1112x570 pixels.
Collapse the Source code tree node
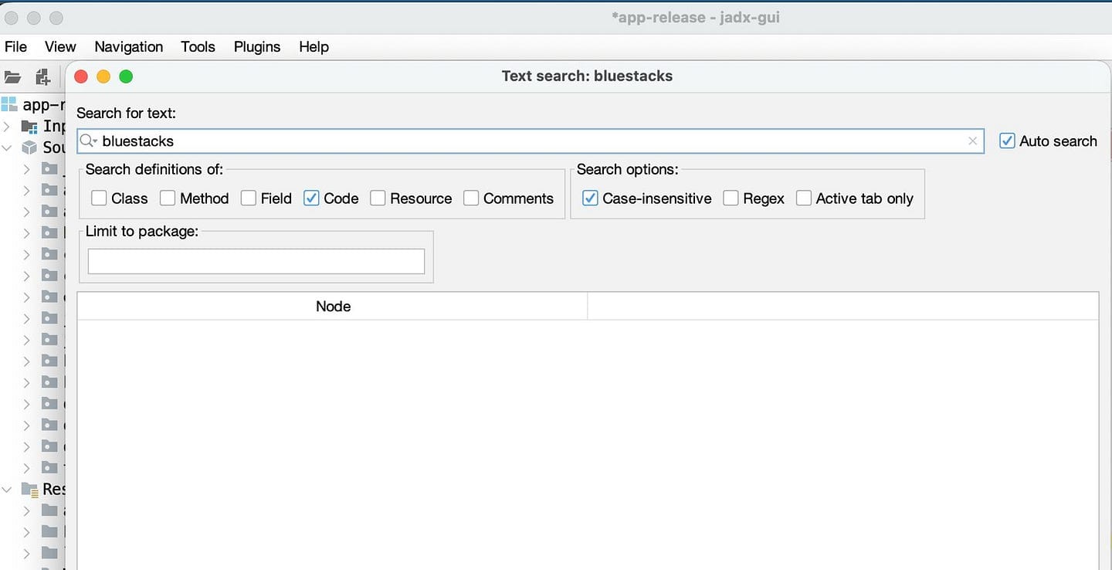coord(7,147)
